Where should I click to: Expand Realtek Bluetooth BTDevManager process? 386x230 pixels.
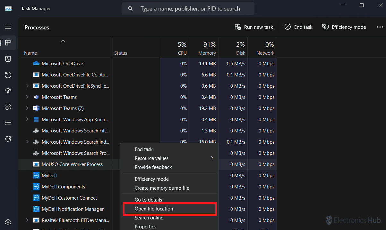click(27, 220)
